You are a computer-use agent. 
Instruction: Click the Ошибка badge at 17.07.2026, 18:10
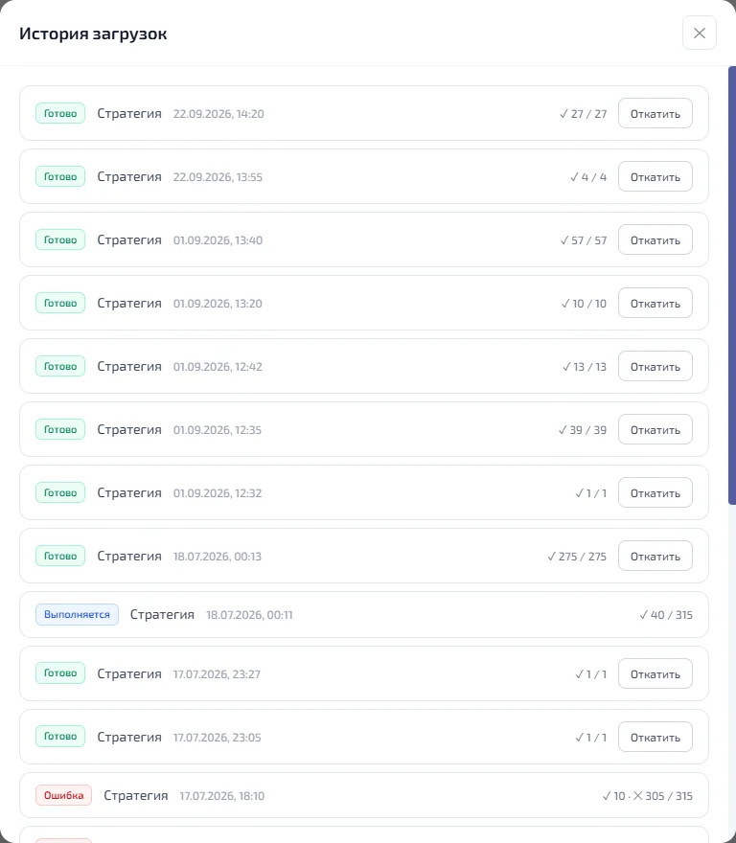[63, 795]
